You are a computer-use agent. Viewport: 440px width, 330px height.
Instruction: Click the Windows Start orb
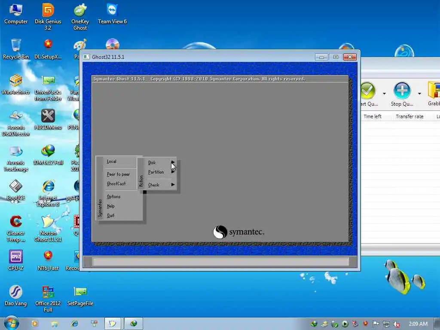click(12, 323)
